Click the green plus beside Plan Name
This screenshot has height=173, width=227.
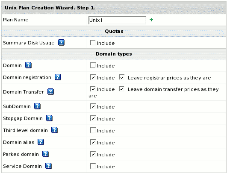[151, 20]
